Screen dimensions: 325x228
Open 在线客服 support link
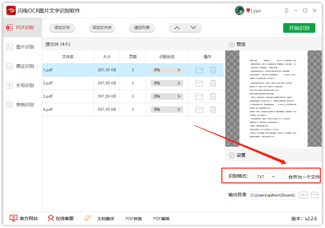pyautogui.click(x=61, y=218)
